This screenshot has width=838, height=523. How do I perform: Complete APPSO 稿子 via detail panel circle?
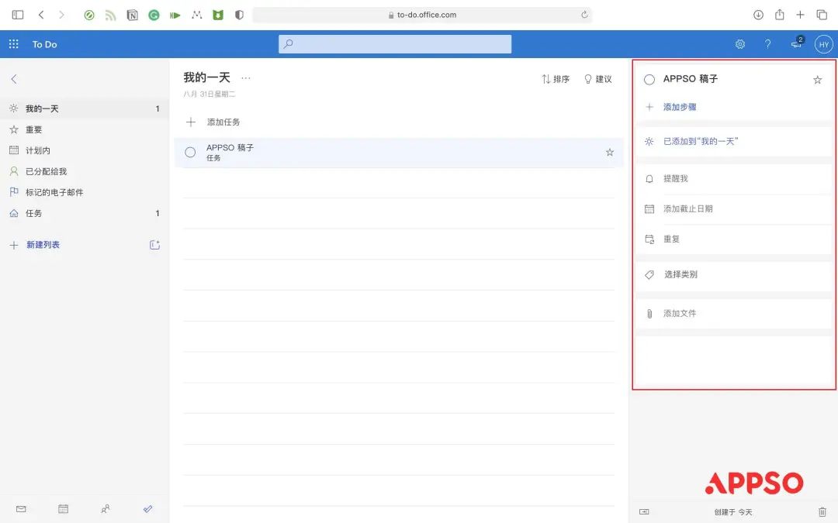pyautogui.click(x=649, y=80)
